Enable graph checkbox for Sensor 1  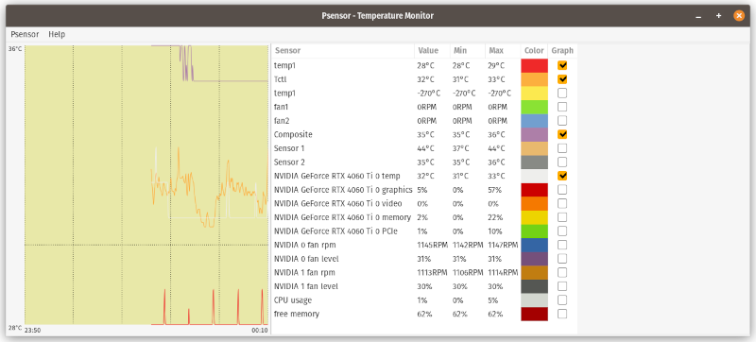pyautogui.click(x=562, y=148)
